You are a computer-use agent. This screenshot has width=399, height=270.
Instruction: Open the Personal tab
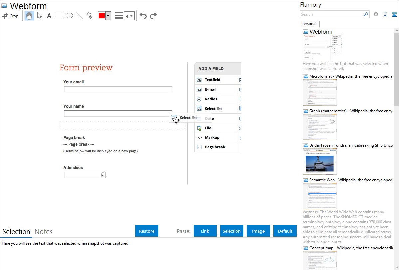(x=309, y=24)
